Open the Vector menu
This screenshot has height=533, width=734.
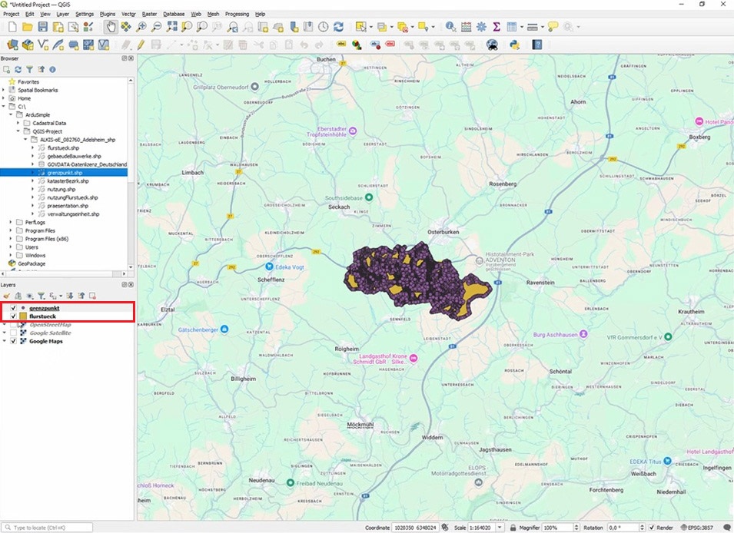pyautogui.click(x=128, y=14)
